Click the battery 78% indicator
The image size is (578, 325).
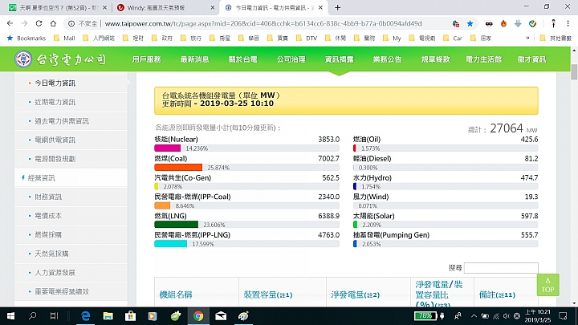(x=425, y=316)
